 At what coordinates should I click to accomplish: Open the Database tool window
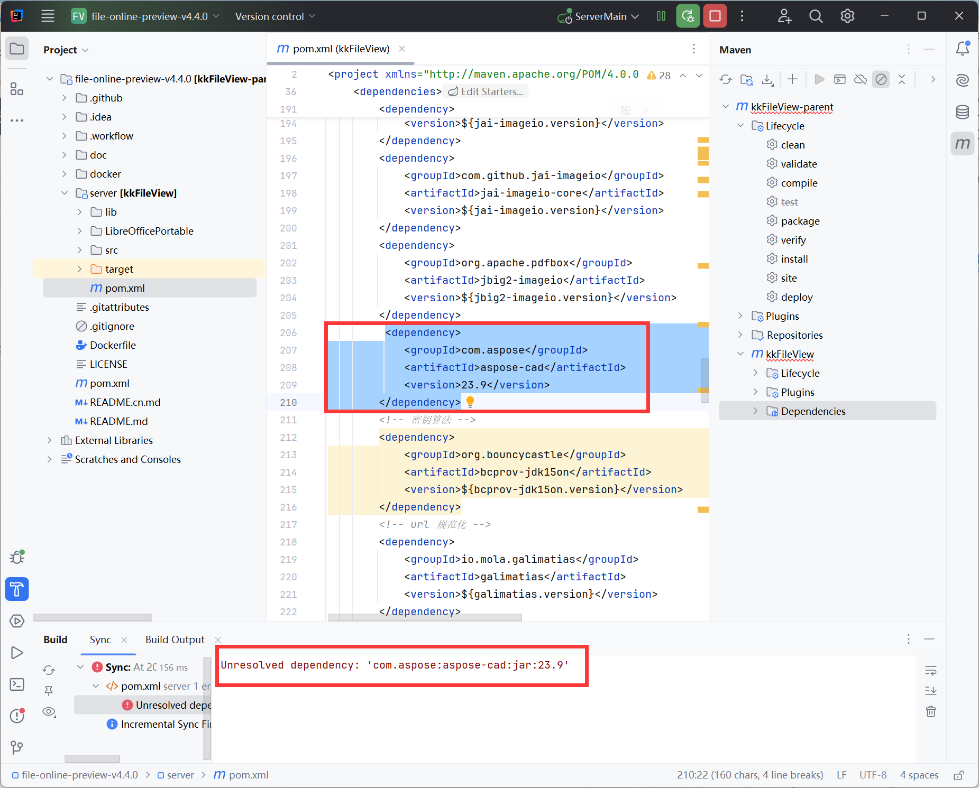pyautogui.click(x=962, y=112)
